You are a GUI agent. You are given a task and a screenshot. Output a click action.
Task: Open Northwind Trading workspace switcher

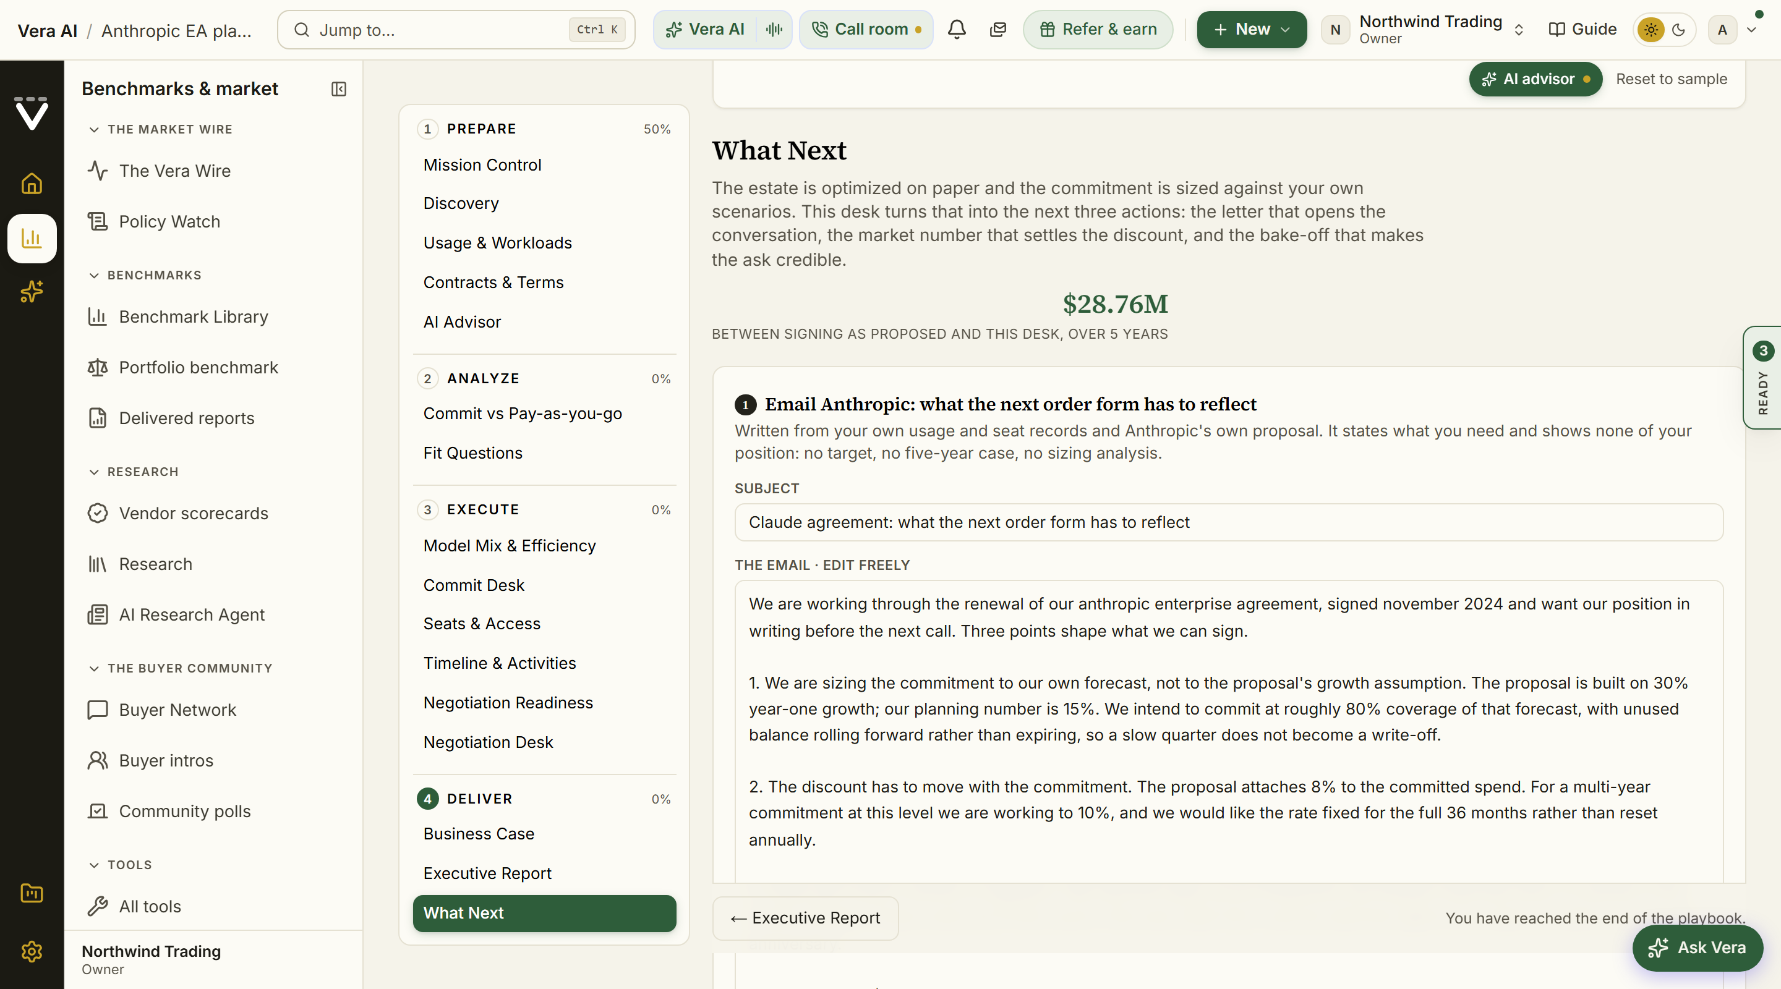[x=1423, y=30]
